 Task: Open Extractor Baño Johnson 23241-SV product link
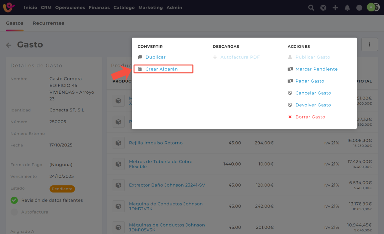pos(167,185)
